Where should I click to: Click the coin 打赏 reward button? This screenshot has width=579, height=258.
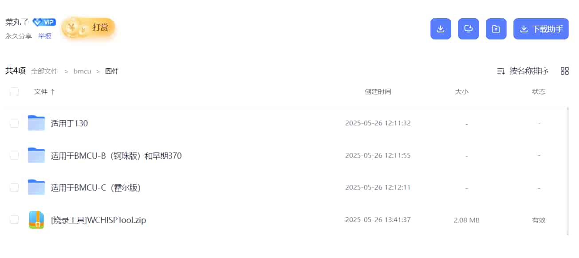(x=88, y=27)
